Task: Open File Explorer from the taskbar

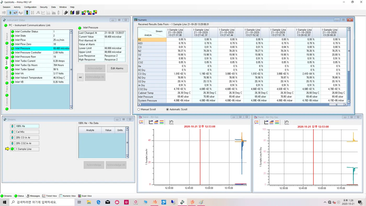Action: click(x=89, y=202)
